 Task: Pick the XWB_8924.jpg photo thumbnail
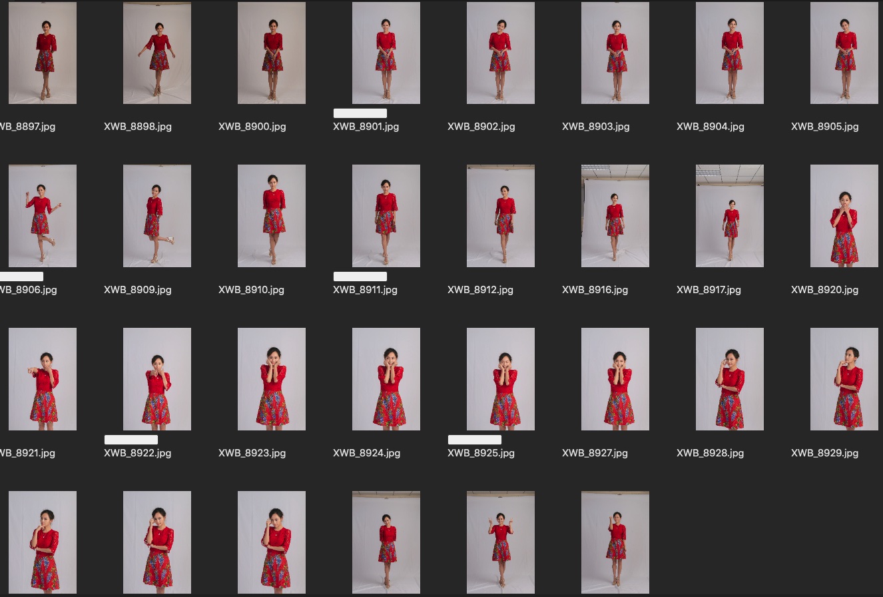(x=386, y=379)
